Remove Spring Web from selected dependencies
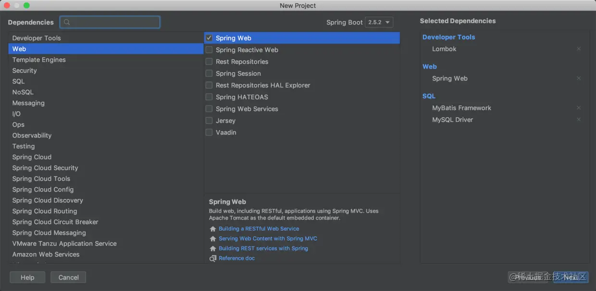The height and width of the screenshot is (291, 596). tap(579, 78)
